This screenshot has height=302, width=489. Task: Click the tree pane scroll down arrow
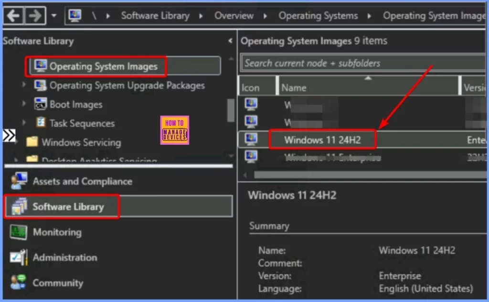click(231, 155)
